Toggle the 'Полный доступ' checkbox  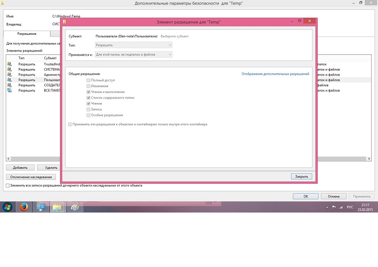pos(88,80)
